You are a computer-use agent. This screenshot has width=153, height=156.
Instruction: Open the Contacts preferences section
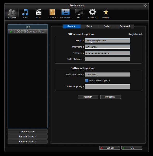52,14
